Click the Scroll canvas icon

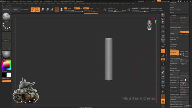pyautogui.click(x=163, y=22)
